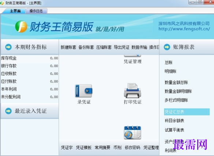Open the 科目余额表 report
Viewport: 214px width, 156px height.
pyautogui.click(x=174, y=120)
